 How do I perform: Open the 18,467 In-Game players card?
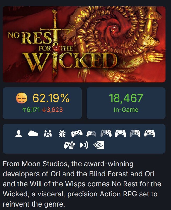coord(126,103)
